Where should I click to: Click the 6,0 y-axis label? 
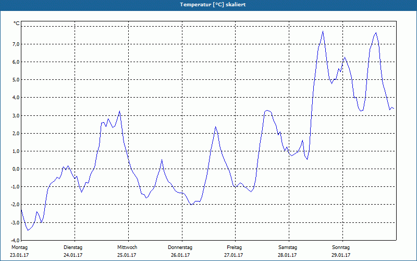(x=16, y=62)
